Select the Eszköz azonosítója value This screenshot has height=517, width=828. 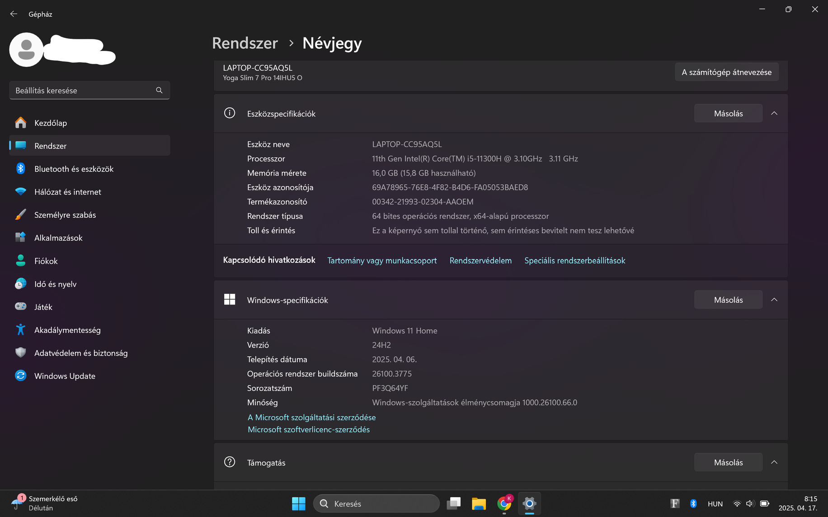pos(450,187)
